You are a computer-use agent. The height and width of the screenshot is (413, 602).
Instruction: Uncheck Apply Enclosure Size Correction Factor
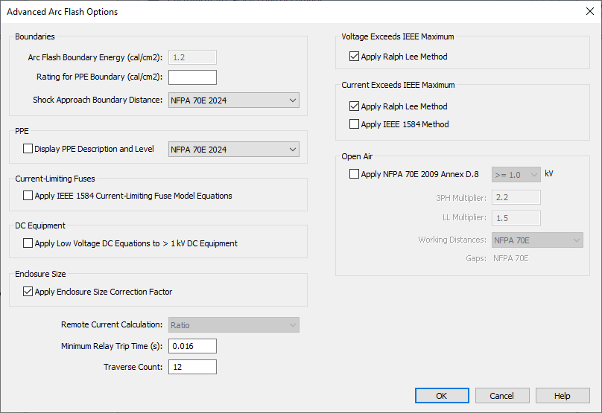[x=28, y=292]
